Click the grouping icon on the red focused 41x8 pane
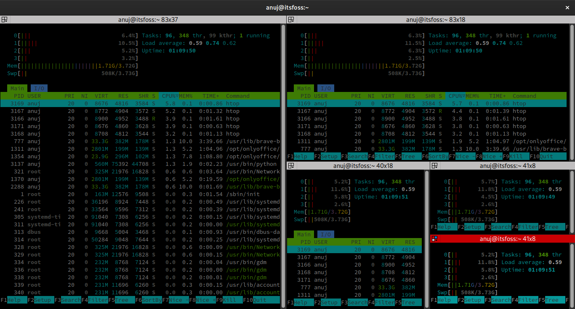Screen dimensions: 575x309 434,238
